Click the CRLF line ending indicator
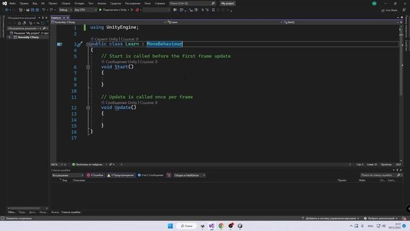 (398, 164)
